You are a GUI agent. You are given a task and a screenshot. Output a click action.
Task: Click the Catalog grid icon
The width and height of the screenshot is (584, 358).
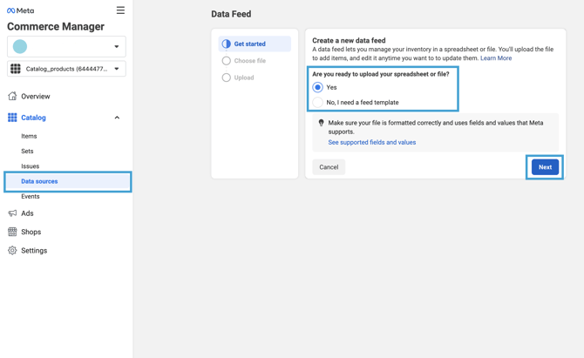coord(12,118)
